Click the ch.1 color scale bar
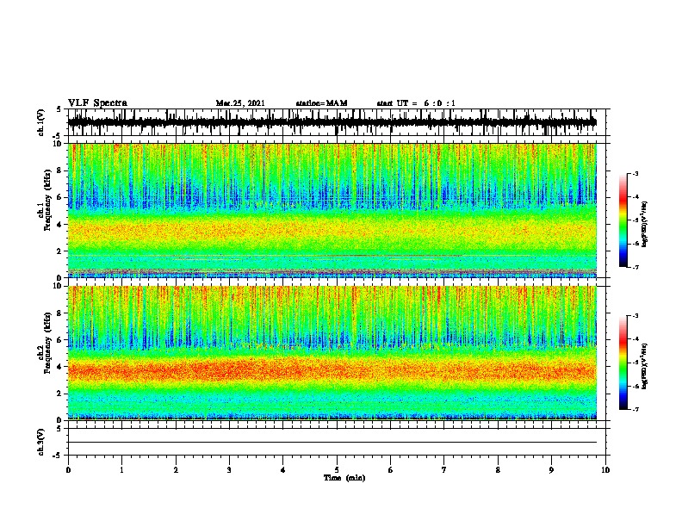The image size is (682, 527). point(623,220)
